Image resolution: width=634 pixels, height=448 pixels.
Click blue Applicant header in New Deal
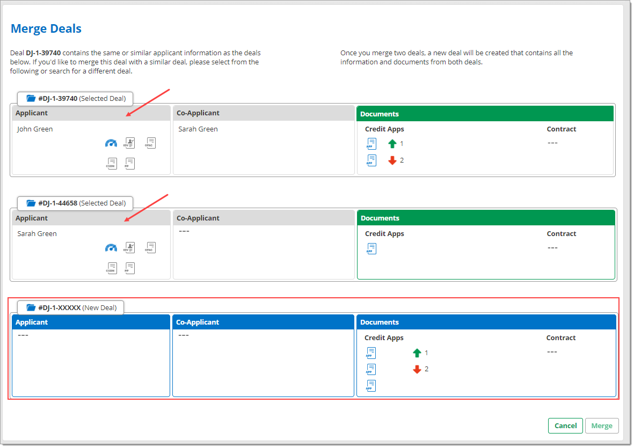point(91,322)
